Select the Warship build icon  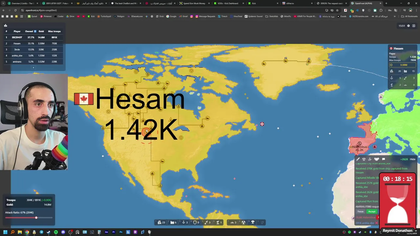[x=233, y=222]
